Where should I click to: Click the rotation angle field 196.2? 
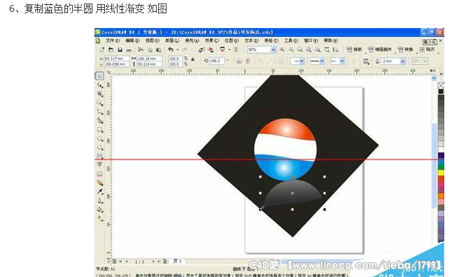click(x=217, y=61)
